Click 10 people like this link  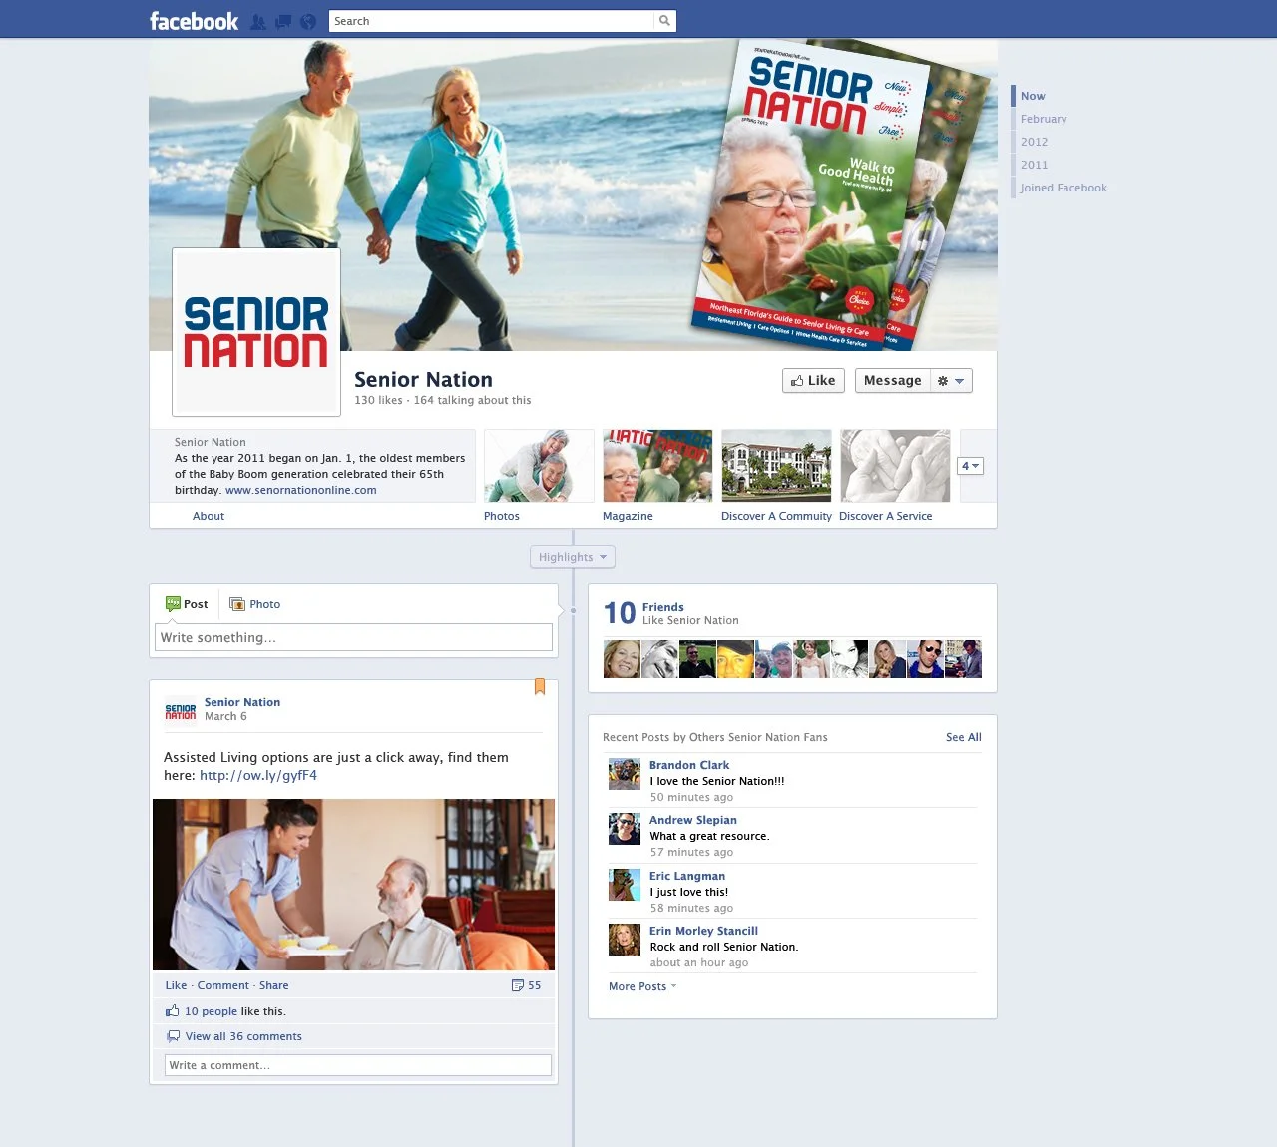tap(211, 1011)
